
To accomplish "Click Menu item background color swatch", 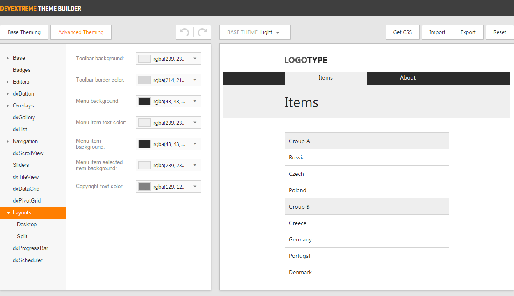I will tap(144, 144).
